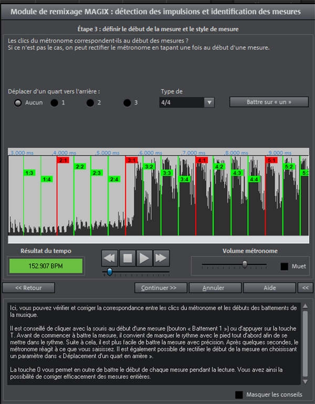
Task: Click the green 2:2 beat marker
Action: click(x=80, y=167)
